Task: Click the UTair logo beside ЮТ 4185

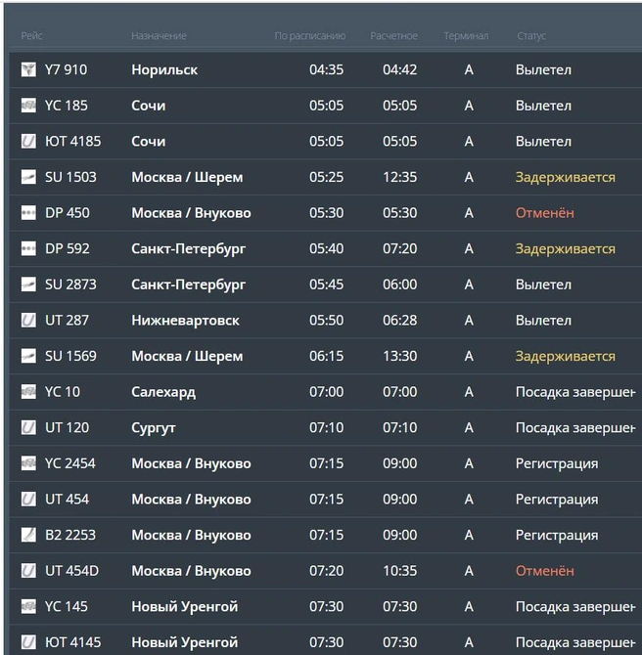Action: 28,141
